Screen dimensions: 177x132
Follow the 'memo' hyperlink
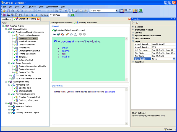pos(66,51)
